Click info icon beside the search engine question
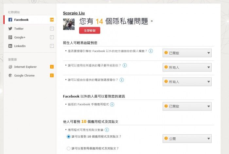The height and width of the screenshot is (154, 229). tap(151, 51)
